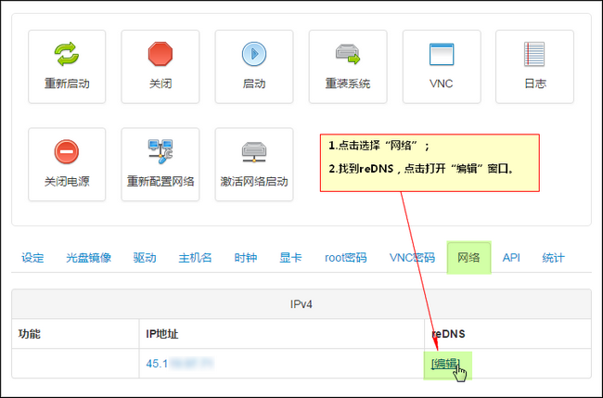Click the green 重新启动 restart icon
603x398 pixels.
coord(67,55)
